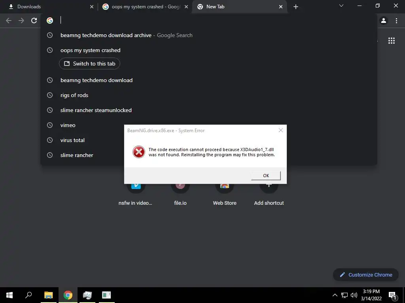
Task: Click Customize Chrome button
Action: coord(366,275)
